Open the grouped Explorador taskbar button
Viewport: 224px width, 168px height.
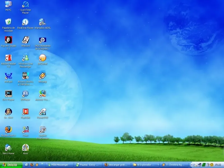(145, 165)
